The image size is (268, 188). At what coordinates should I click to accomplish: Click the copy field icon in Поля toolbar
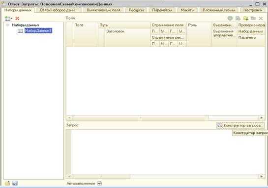coord(238,18)
